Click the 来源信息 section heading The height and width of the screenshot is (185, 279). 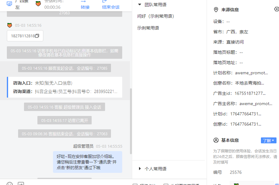pos(230,10)
